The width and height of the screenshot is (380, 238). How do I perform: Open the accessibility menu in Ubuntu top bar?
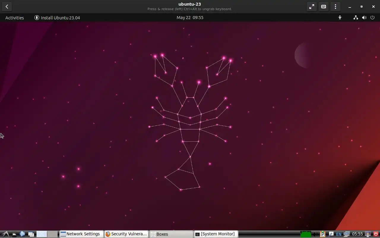340,18
